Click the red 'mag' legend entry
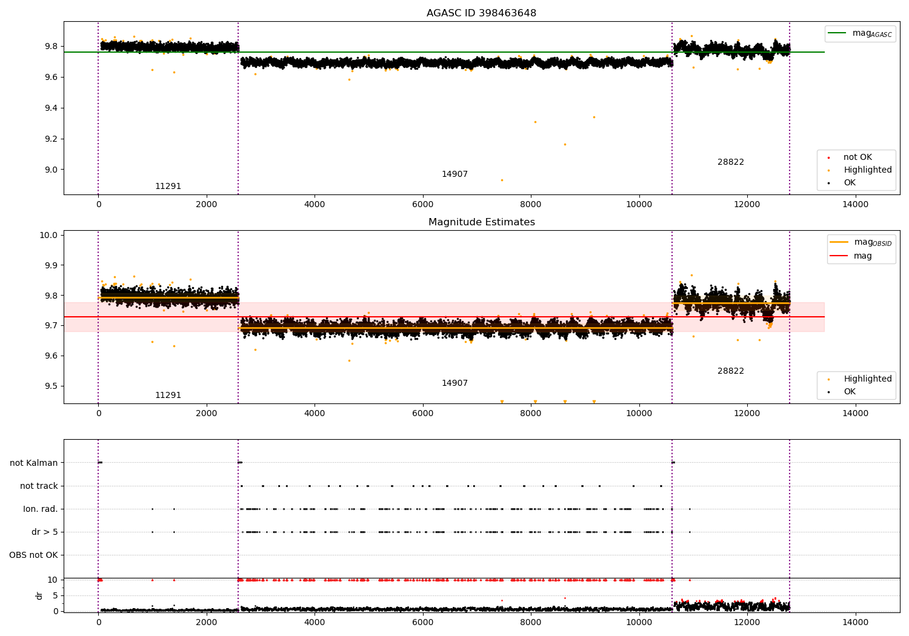This screenshot has width=909, height=636. pos(851,256)
